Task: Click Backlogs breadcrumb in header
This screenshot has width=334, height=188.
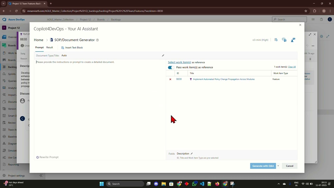Action: point(116,20)
